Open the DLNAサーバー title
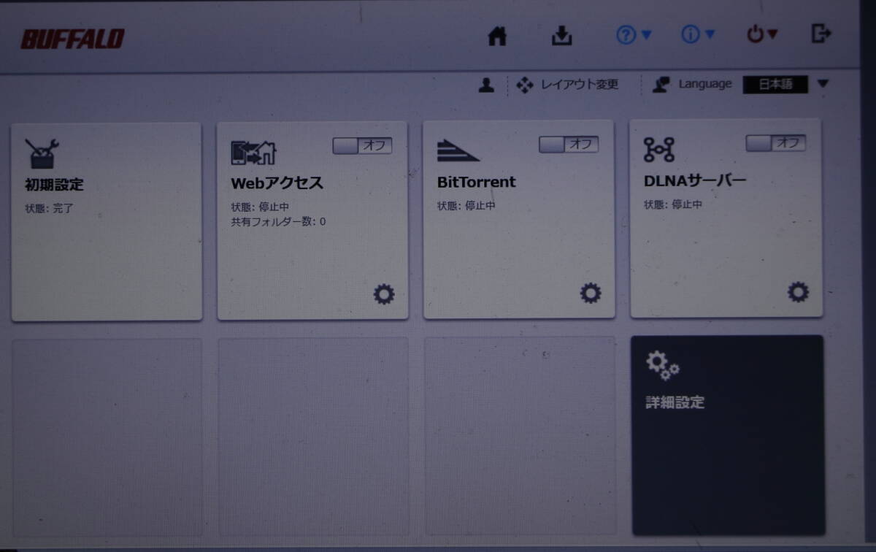876x552 pixels. [x=695, y=181]
